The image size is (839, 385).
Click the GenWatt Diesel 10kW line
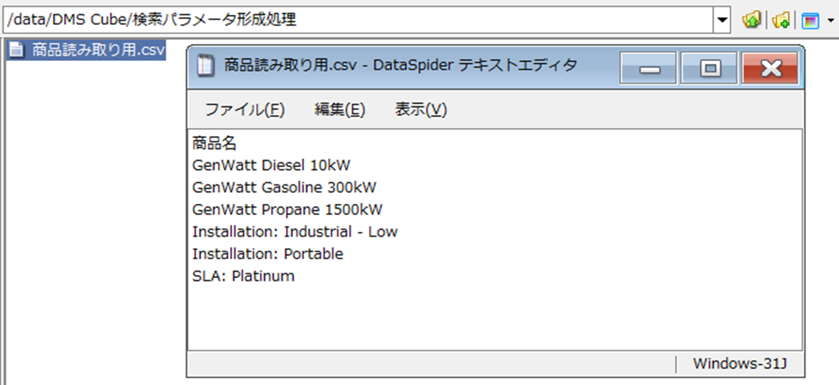[271, 166]
